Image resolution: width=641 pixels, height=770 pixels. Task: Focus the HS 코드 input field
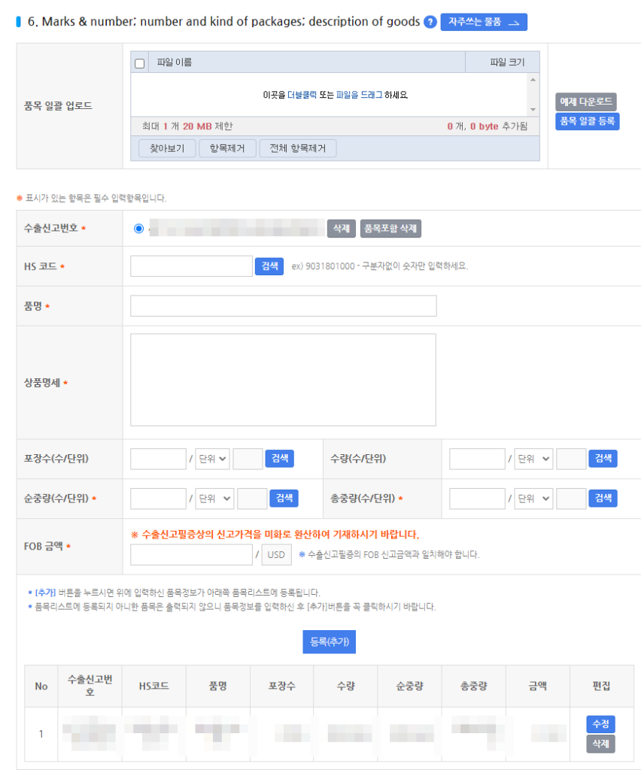pos(192,266)
